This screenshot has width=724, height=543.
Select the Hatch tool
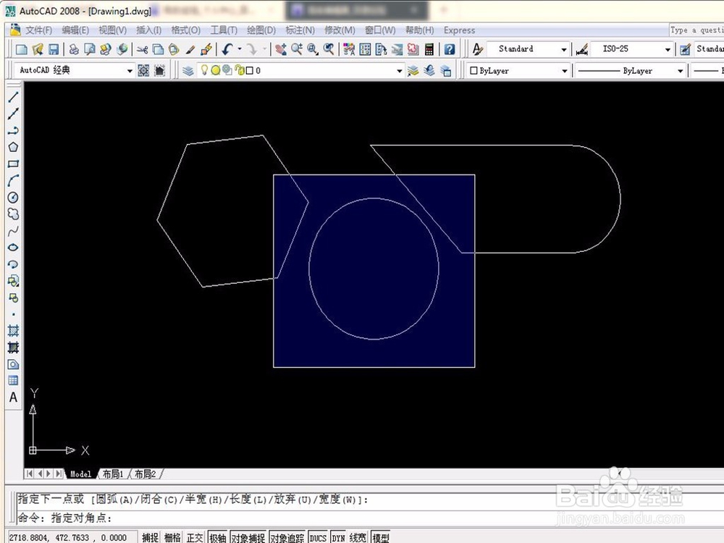(x=13, y=331)
